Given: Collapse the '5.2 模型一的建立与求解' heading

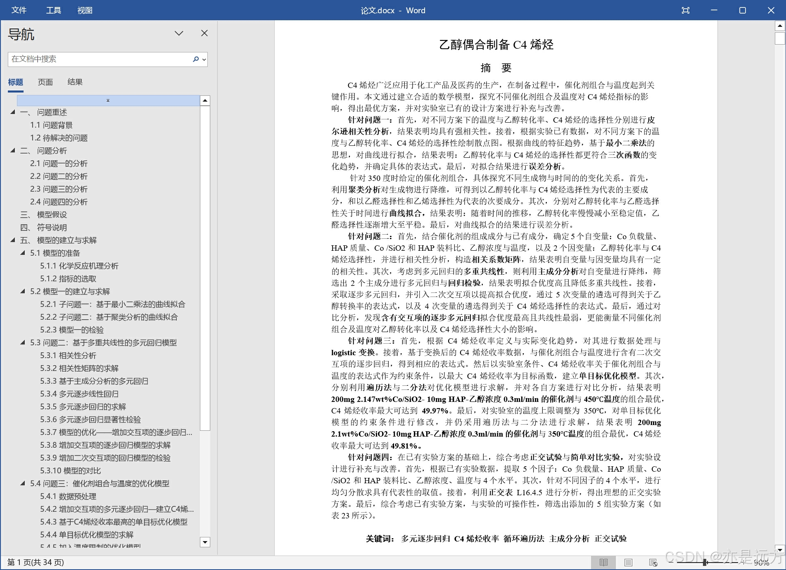Looking at the screenshot, I should [x=23, y=291].
